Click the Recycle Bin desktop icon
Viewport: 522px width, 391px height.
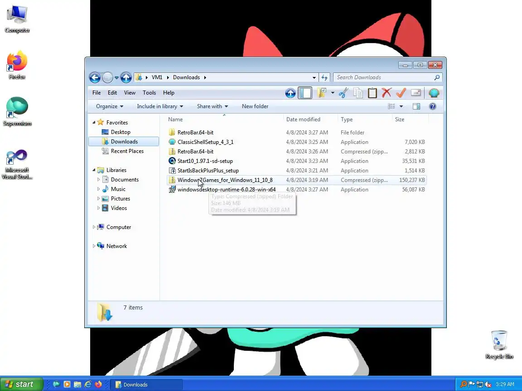[499, 345]
